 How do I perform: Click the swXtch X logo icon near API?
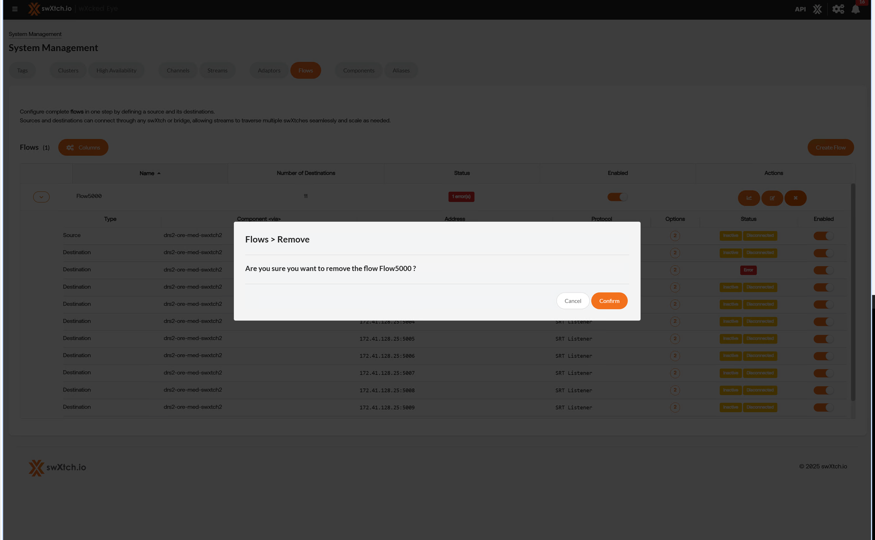click(x=817, y=9)
